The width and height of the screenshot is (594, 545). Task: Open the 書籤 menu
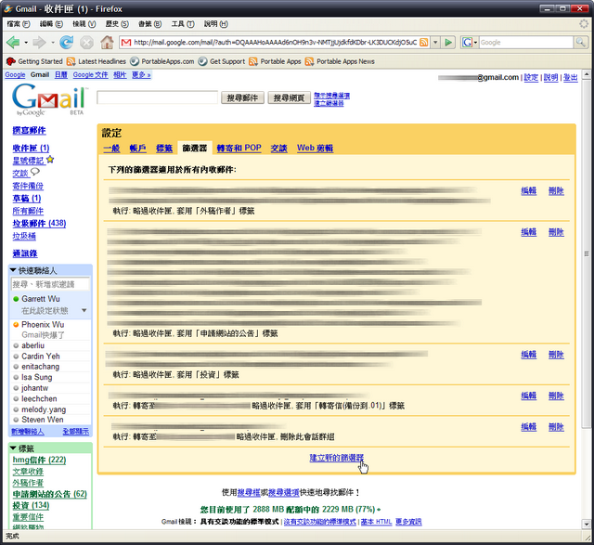[149, 24]
